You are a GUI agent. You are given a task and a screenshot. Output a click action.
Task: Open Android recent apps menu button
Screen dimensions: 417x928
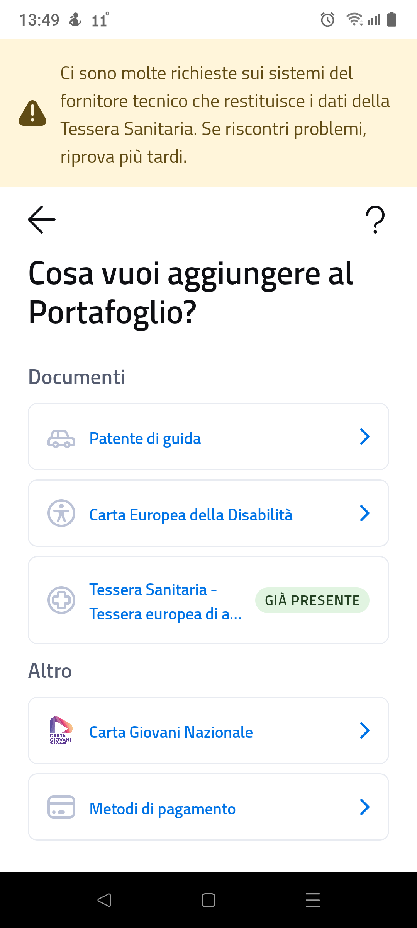313,900
